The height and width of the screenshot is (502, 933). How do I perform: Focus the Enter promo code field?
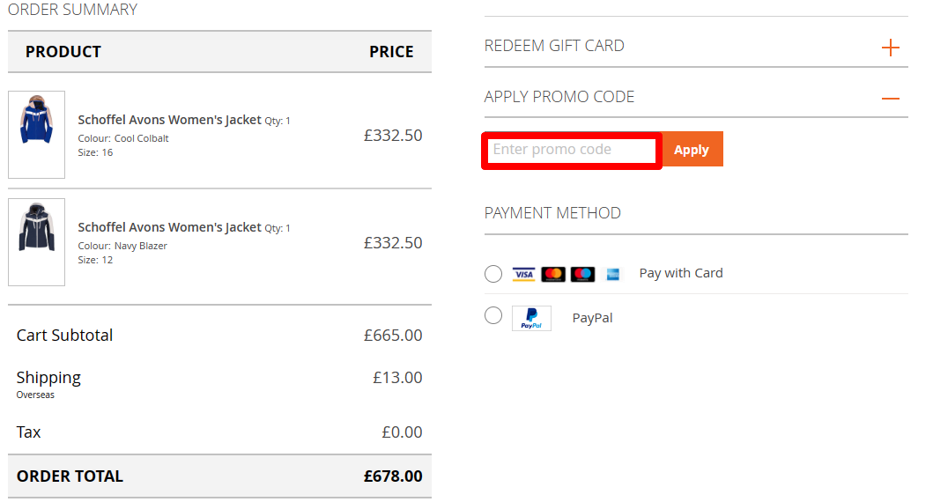click(x=572, y=150)
